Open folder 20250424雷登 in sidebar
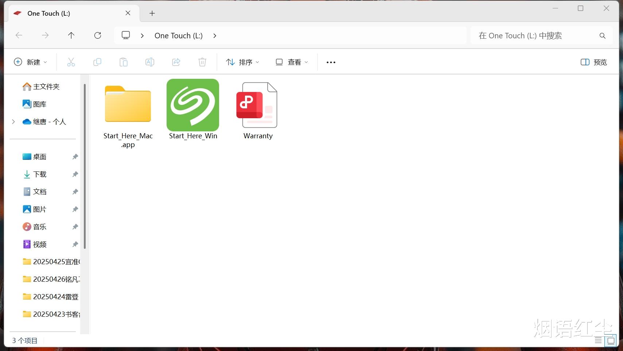623x351 pixels. pos(51,297)
